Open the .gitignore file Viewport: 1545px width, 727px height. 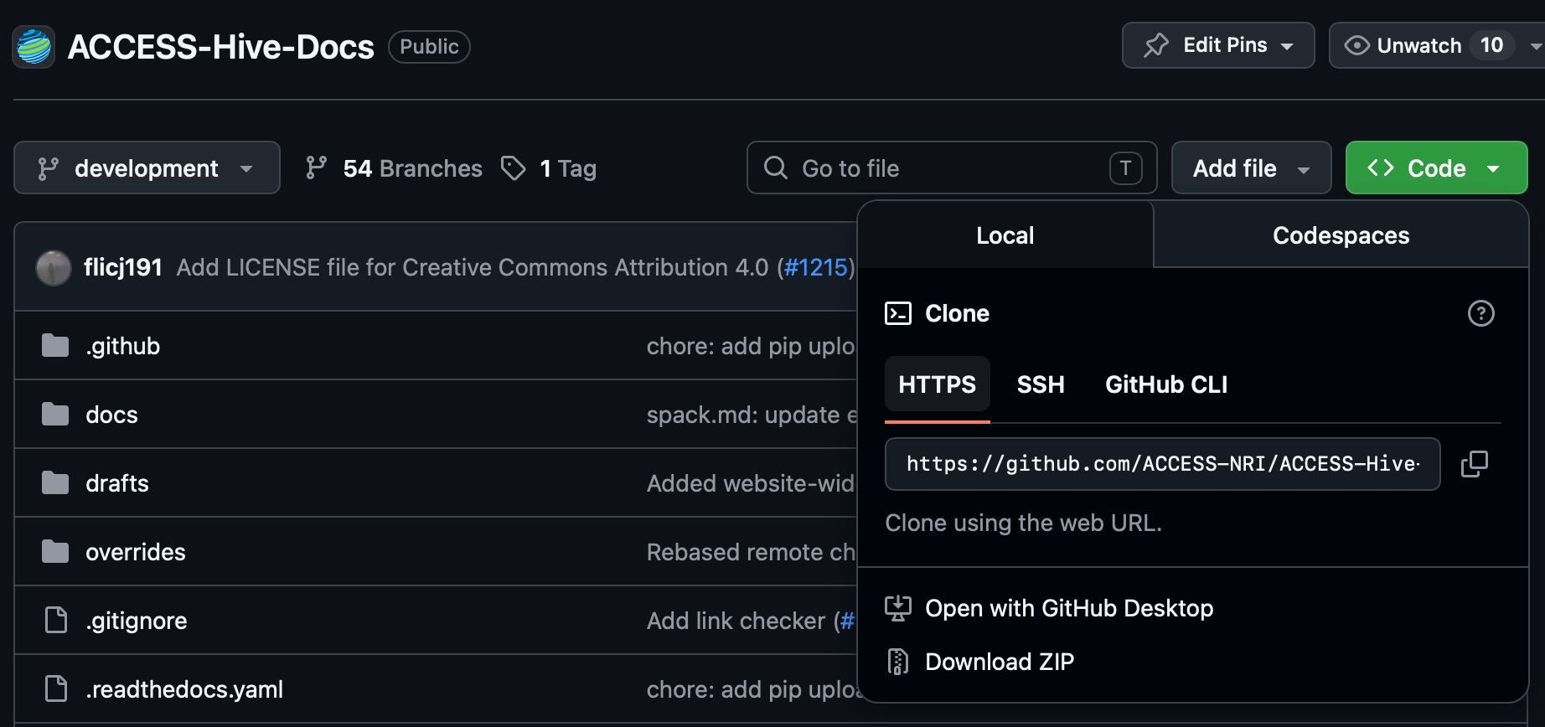tap(137, 621)
